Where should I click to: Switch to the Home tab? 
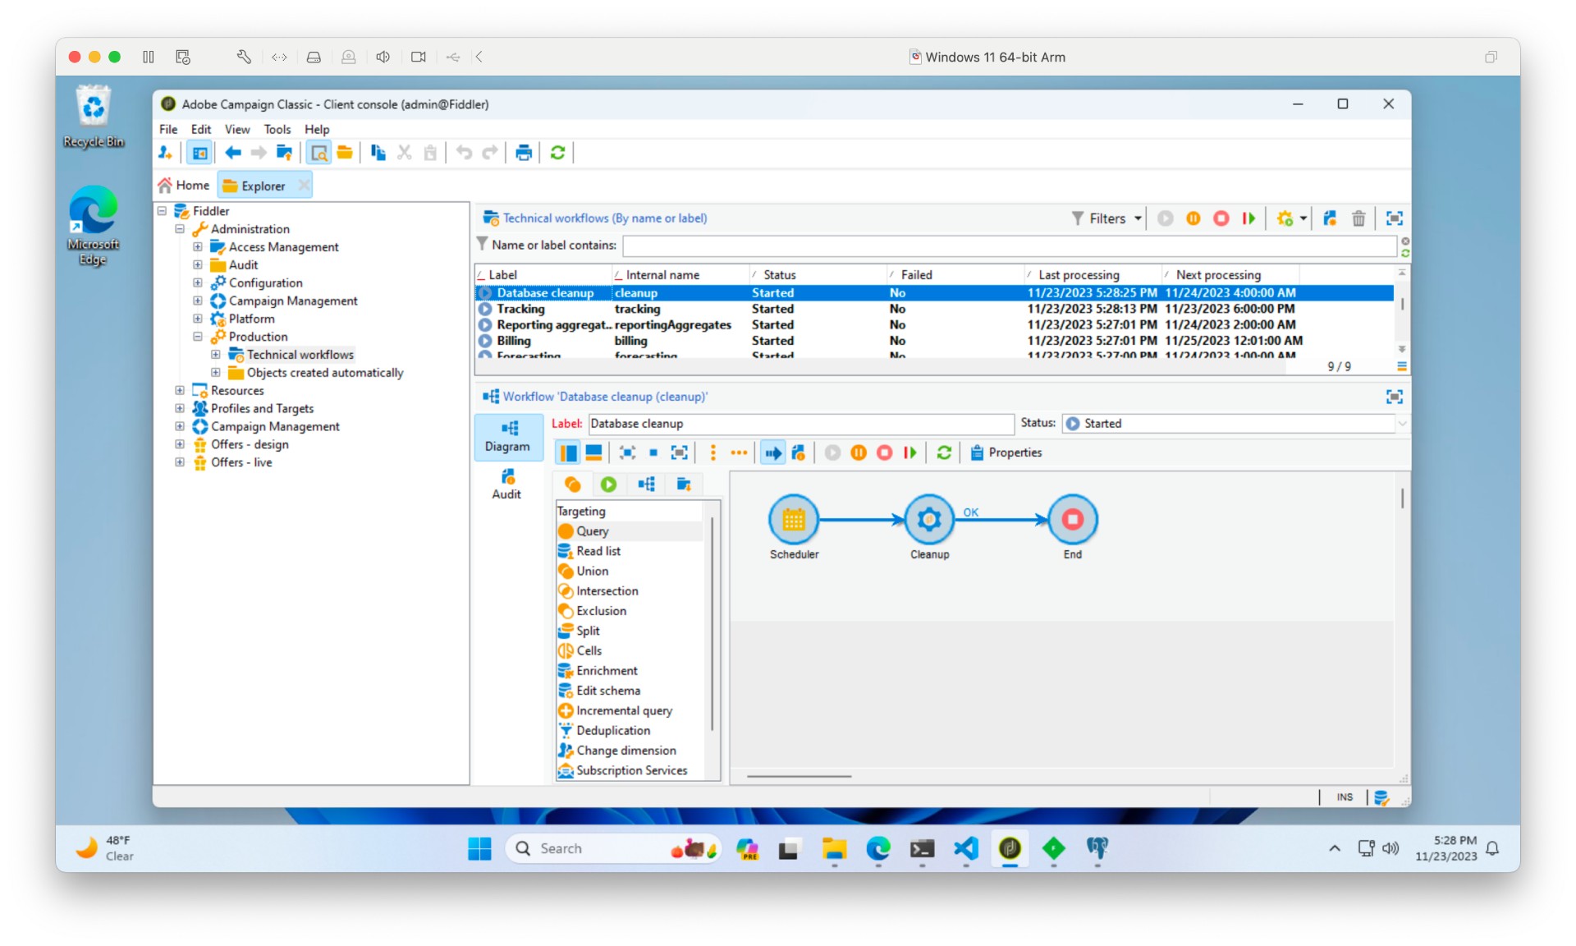186,186
